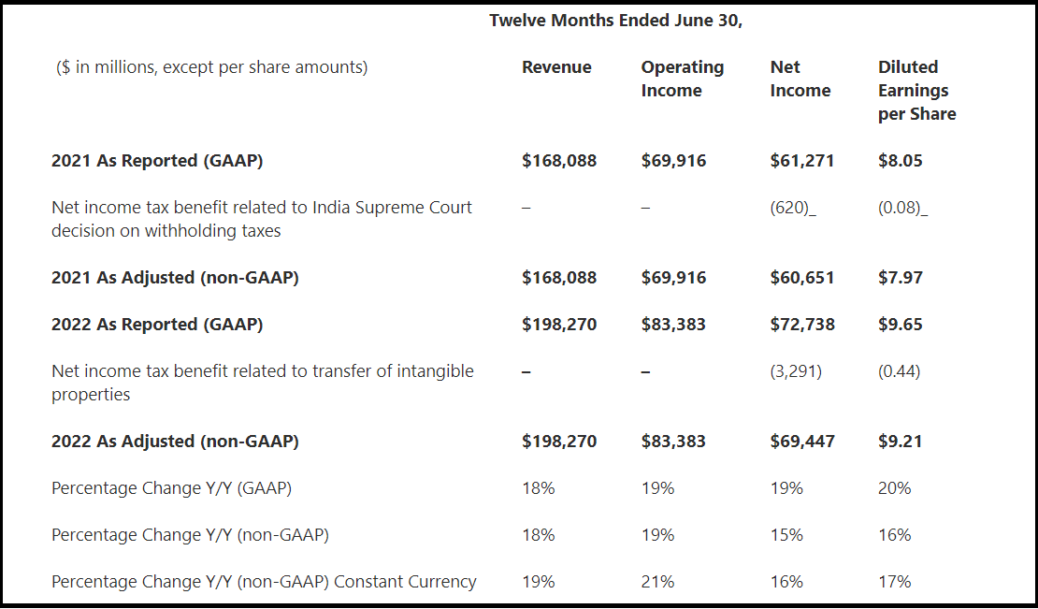Select the '2022 As Reported (GAAP)' row label
This screenshot has height=609, width=1038.
(x=157, y=325)
